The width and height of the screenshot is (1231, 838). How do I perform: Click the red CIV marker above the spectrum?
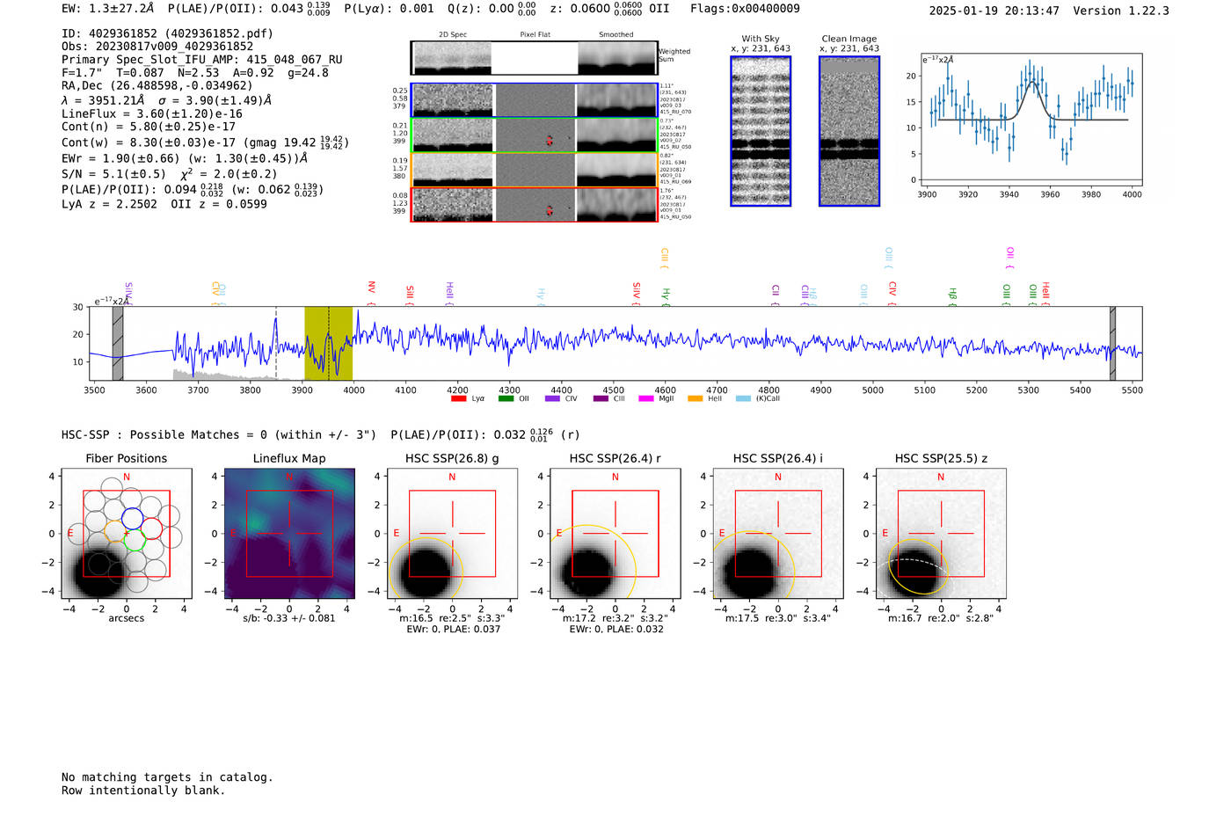coord(892,292)
